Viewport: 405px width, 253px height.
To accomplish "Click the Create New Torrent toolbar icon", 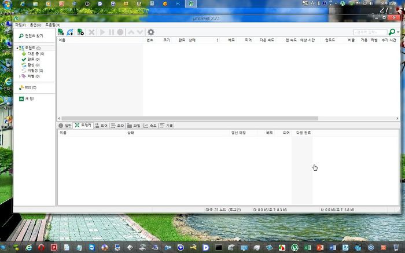I will click(x=80, y=32).
